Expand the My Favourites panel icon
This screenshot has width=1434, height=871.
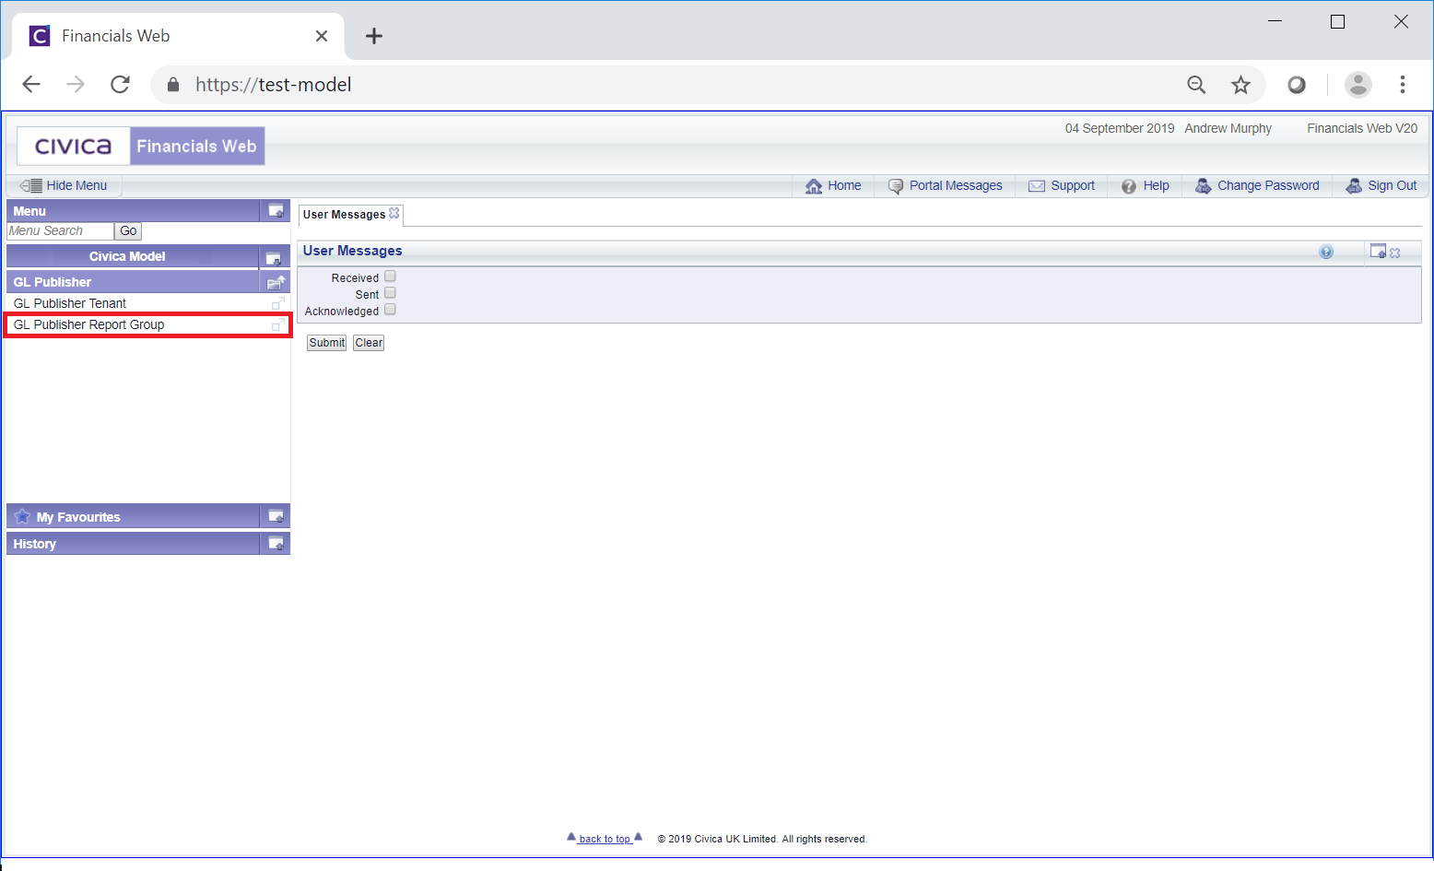pos(276,516)
